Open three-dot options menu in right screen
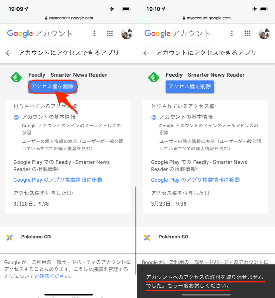This screenshot has height=298, width=275. (232, 33)
